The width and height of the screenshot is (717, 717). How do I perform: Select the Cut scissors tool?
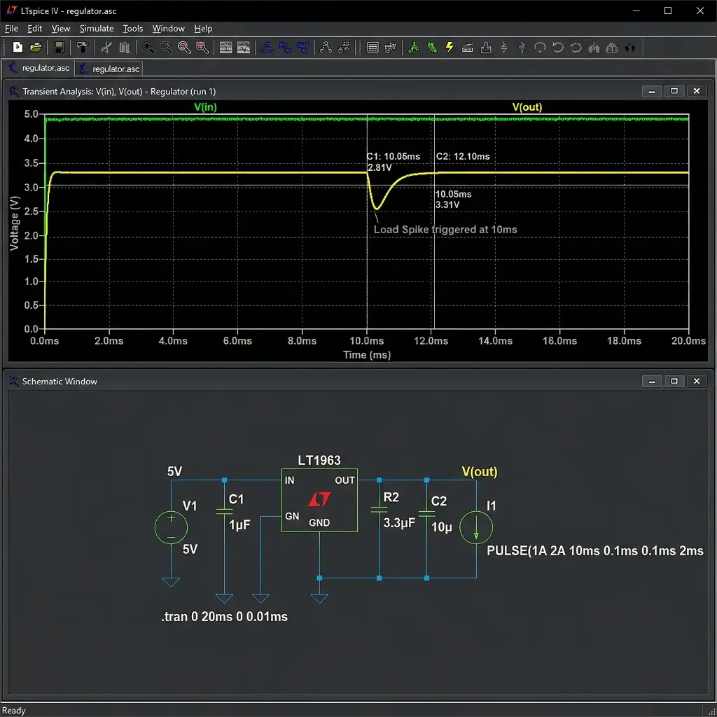[106, 47]
